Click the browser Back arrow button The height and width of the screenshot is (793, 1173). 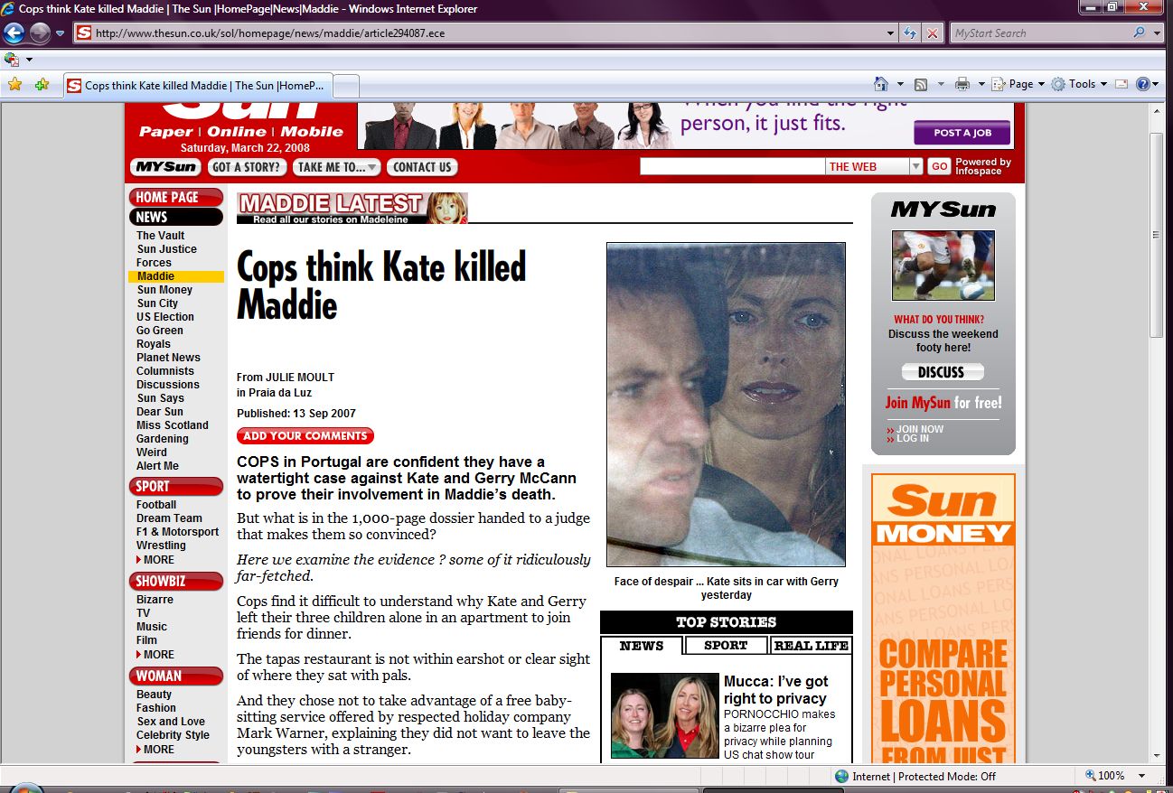[14, 33]
